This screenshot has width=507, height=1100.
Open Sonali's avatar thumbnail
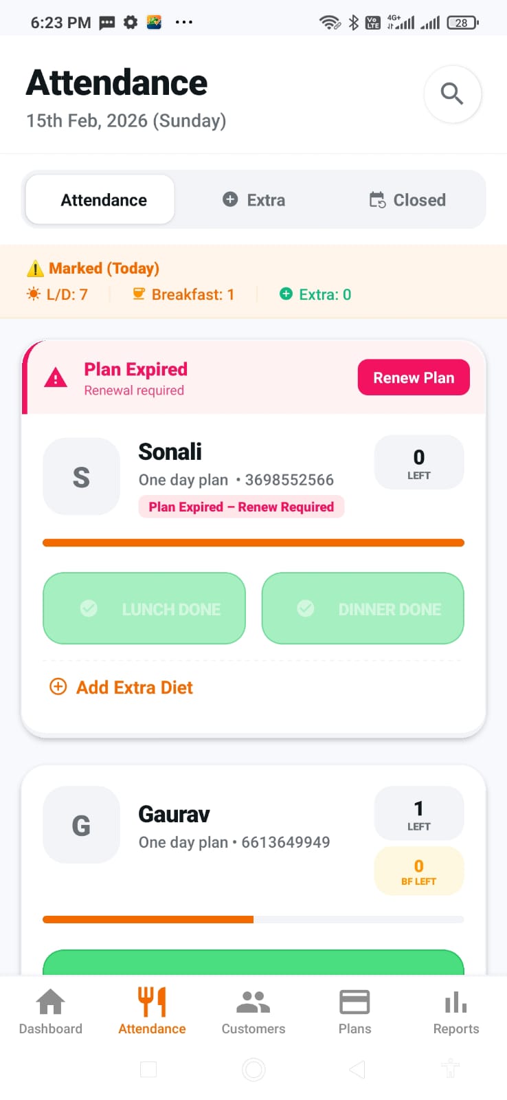[x=81, y=476]
